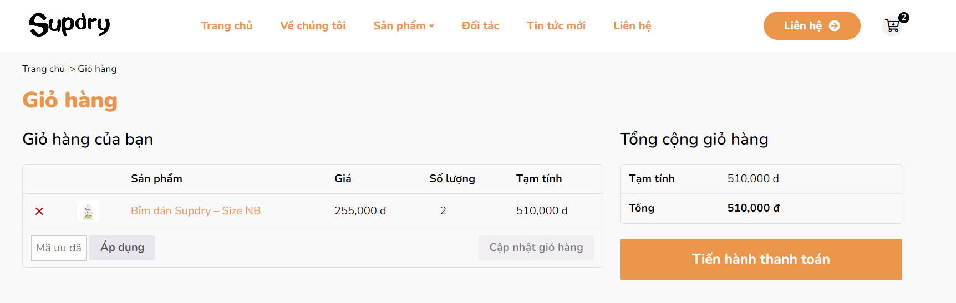This screenshot has height=303, width=956.
Task: Click the Giỏ hàng breadcrumb item
Action: (x=97, y=69)
